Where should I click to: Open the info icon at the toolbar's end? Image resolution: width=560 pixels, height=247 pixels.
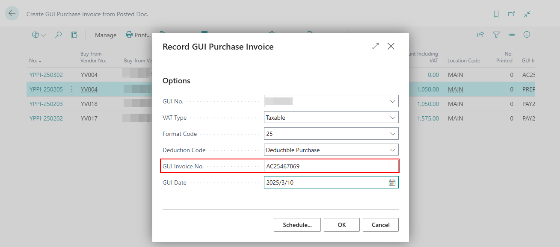527,35
